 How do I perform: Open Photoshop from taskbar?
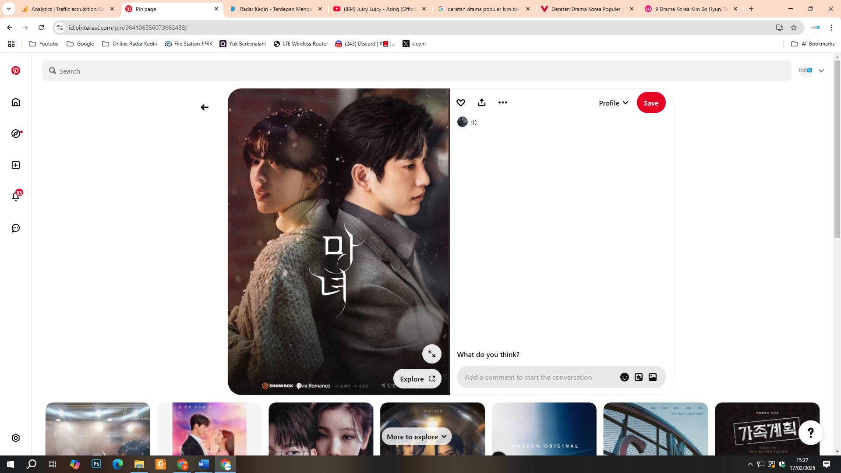96,464
